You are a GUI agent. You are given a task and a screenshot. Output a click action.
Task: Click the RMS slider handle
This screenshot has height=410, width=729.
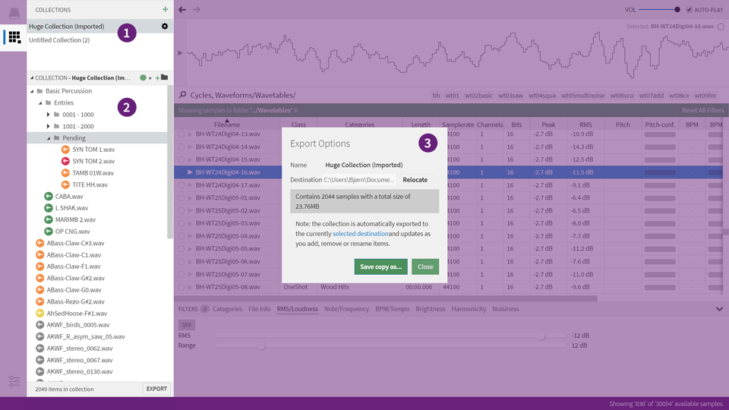click(541, 336)
